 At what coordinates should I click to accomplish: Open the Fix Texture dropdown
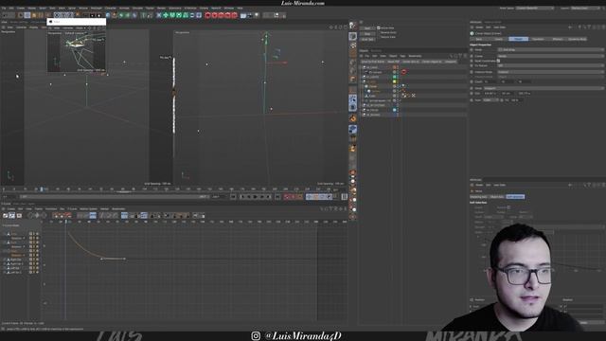tap(550, 65)
